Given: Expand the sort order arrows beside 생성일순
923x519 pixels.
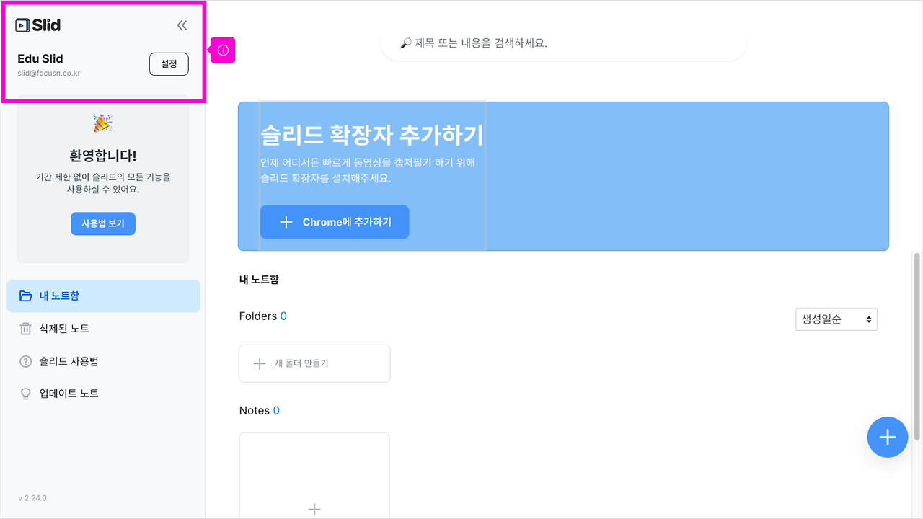Looking at the screenshot, I should 870,319.
